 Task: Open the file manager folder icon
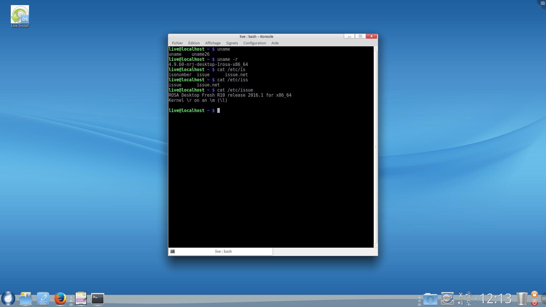coord(26,299)
